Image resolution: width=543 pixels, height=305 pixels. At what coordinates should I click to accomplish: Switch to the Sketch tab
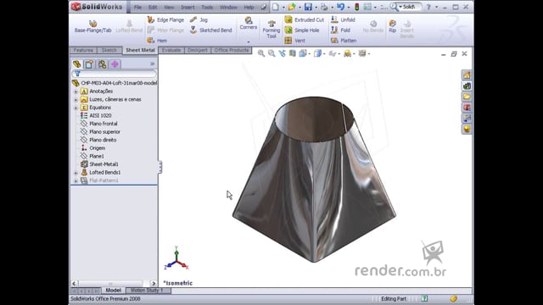point(109,51)
